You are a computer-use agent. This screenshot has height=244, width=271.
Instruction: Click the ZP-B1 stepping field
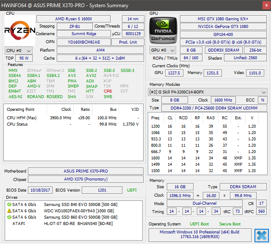[75, 27]
